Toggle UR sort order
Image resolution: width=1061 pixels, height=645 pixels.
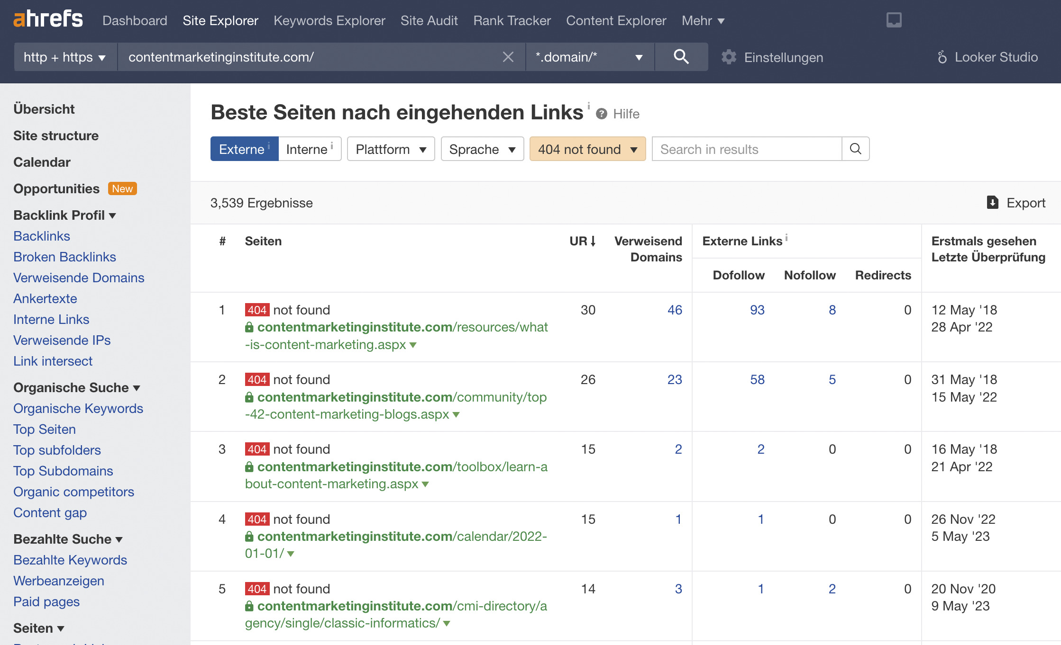(582, 241)
